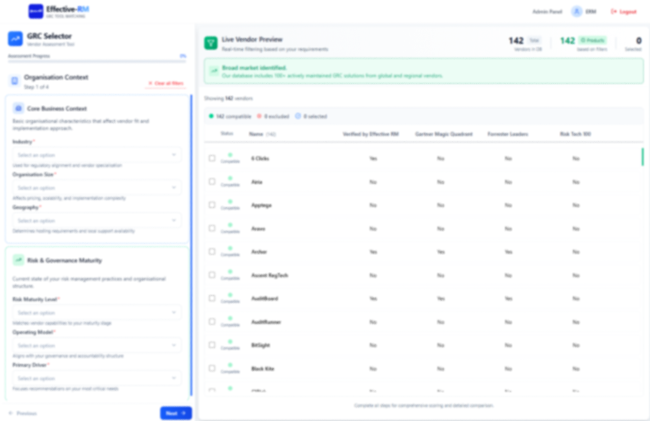Tick the checkbox for 6 Clicks vendor
This screenshot has height=421, width=650.
pyautogui.click(x=212, y=158)
